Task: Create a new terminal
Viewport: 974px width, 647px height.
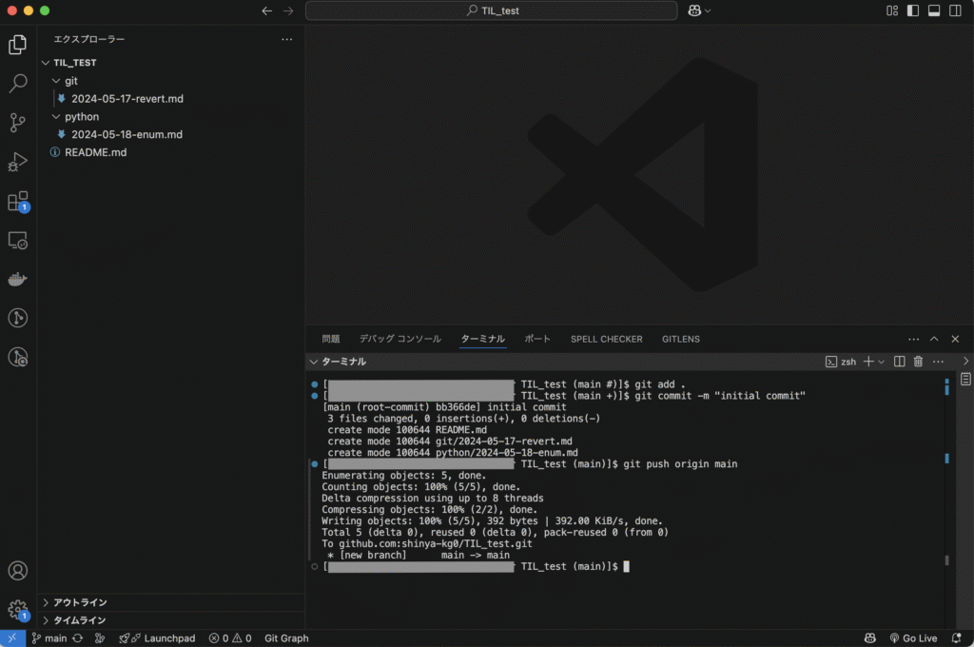Action: 868,362
